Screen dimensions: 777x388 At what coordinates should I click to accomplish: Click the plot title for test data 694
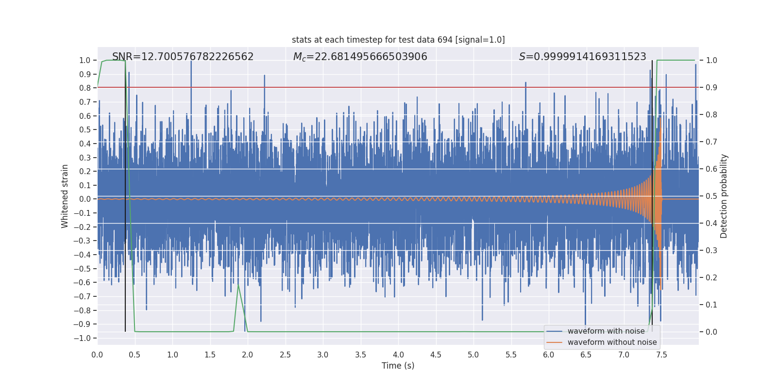(398, 40)
